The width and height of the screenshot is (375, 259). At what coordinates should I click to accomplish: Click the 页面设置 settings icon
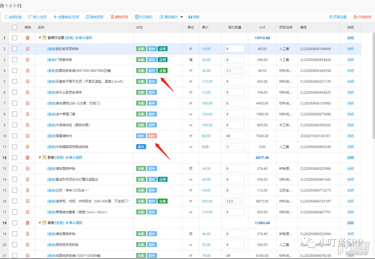pyautogui.click(x=331, y=17)
